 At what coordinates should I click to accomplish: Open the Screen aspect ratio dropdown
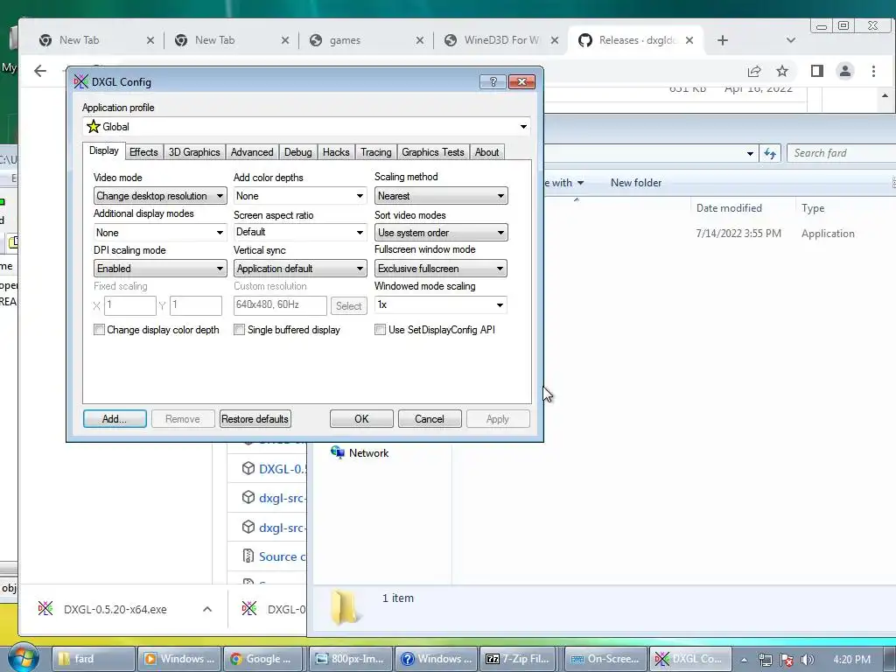(x=300, y=232)
